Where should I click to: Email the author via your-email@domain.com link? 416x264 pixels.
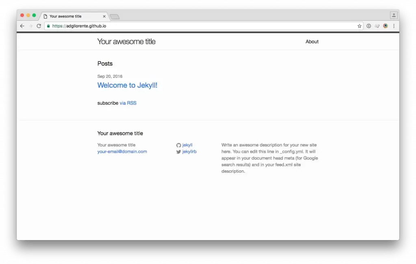click(122, 151)
